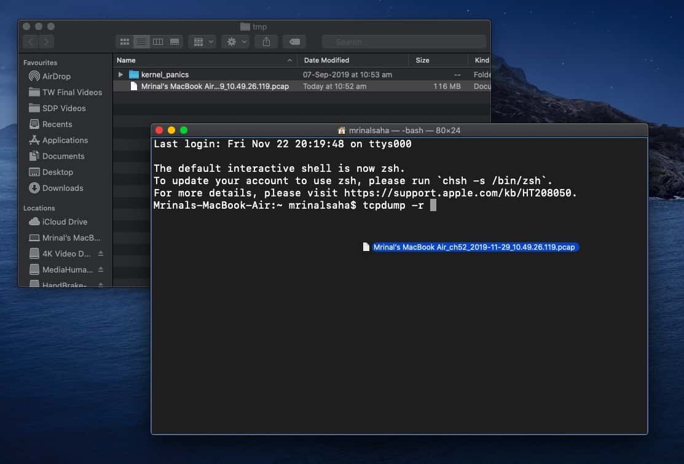Eject the MediaHuma... volume

click(101, 269)
